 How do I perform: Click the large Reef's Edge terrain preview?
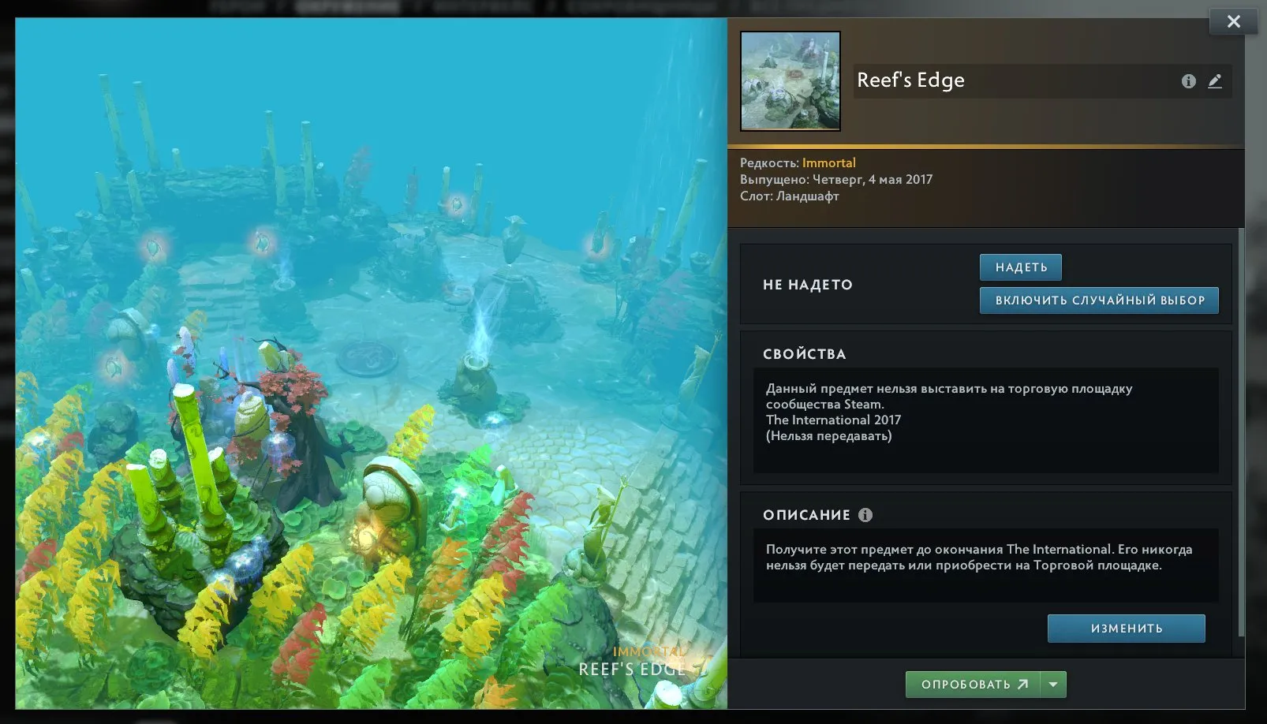click(x=372, y=364)
